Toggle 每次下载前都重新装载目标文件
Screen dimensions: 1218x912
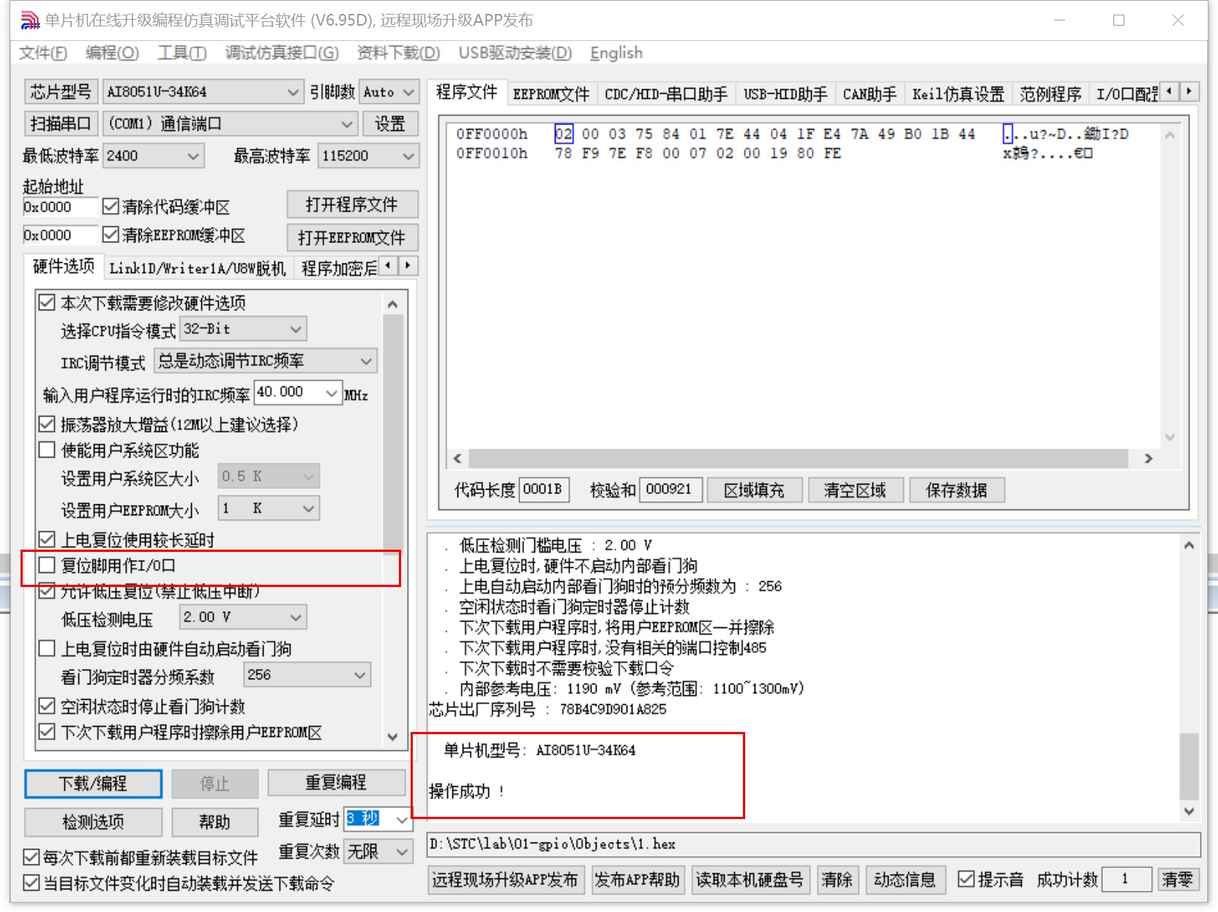click(31, 857)
